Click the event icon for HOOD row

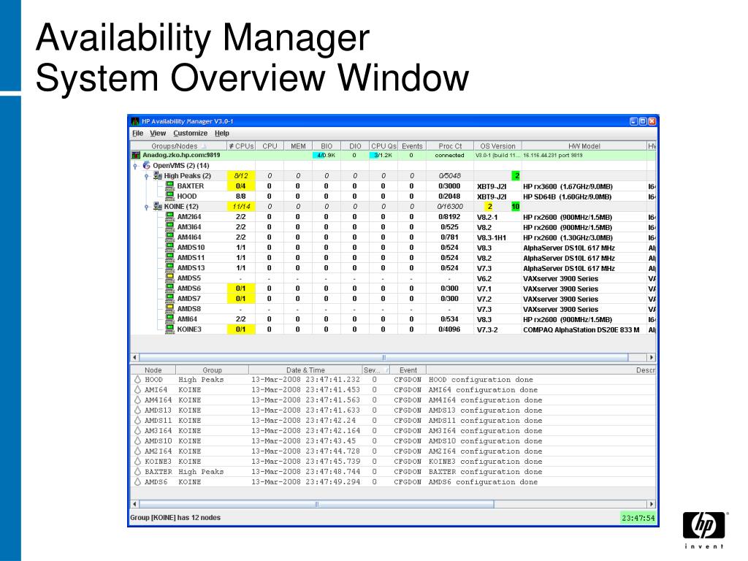tap(137, 380)
